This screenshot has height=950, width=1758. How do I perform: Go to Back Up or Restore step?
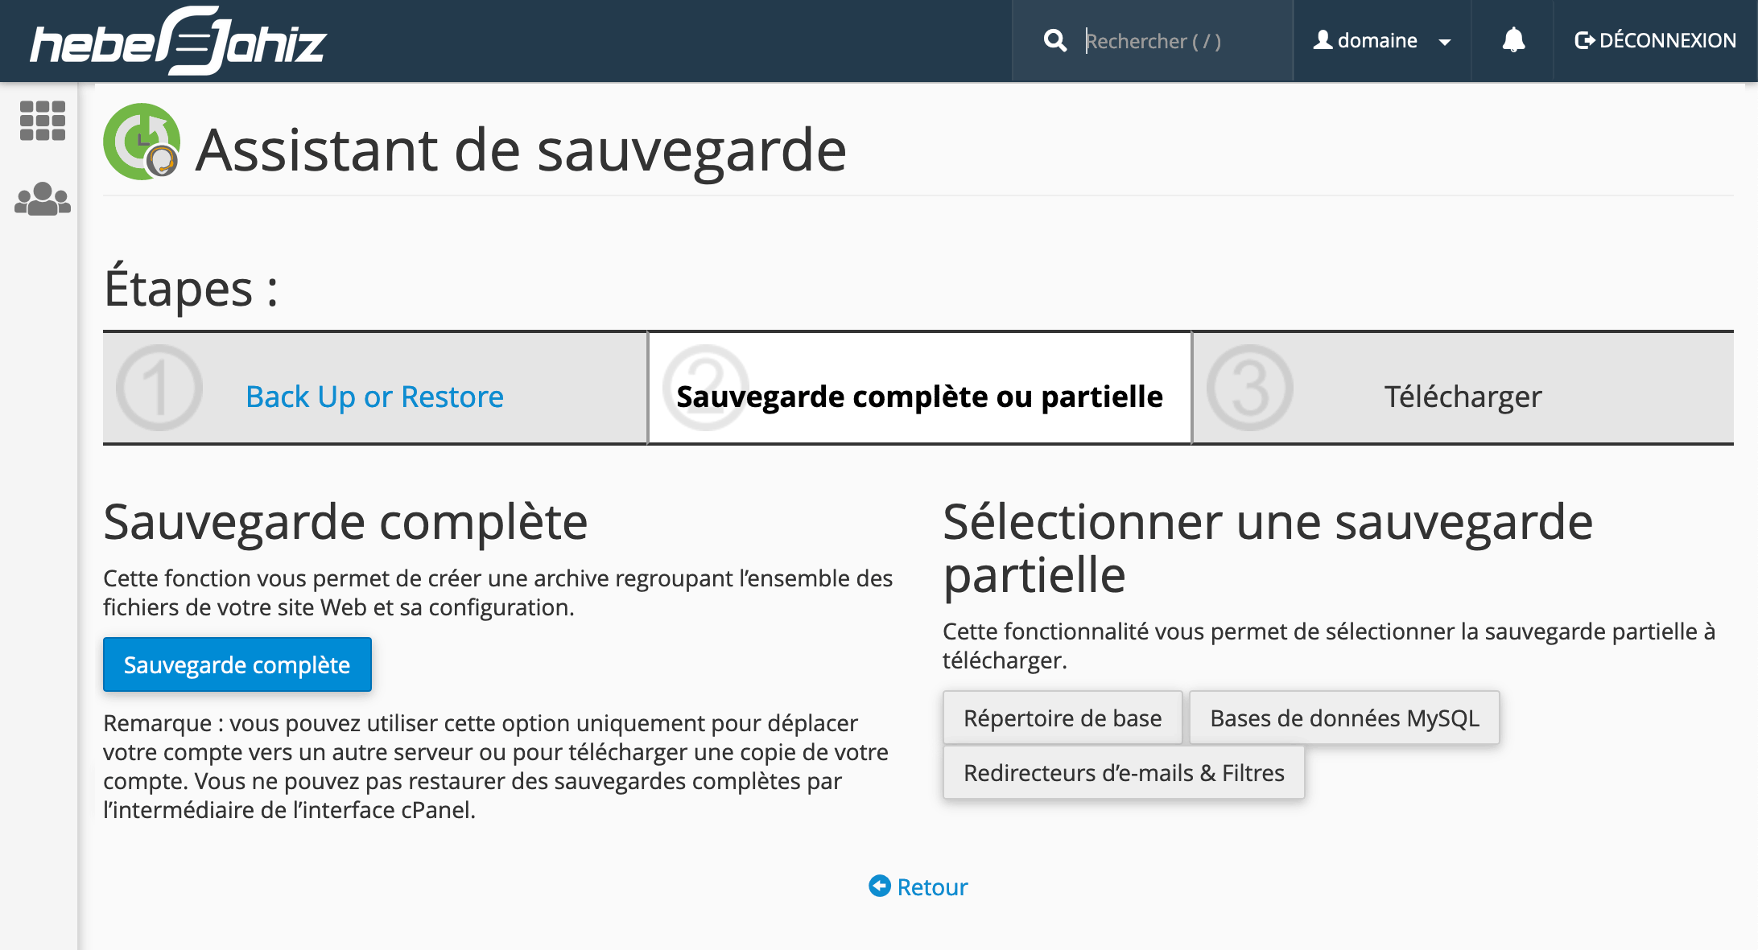pyautogui.click(x=374, y=397)
